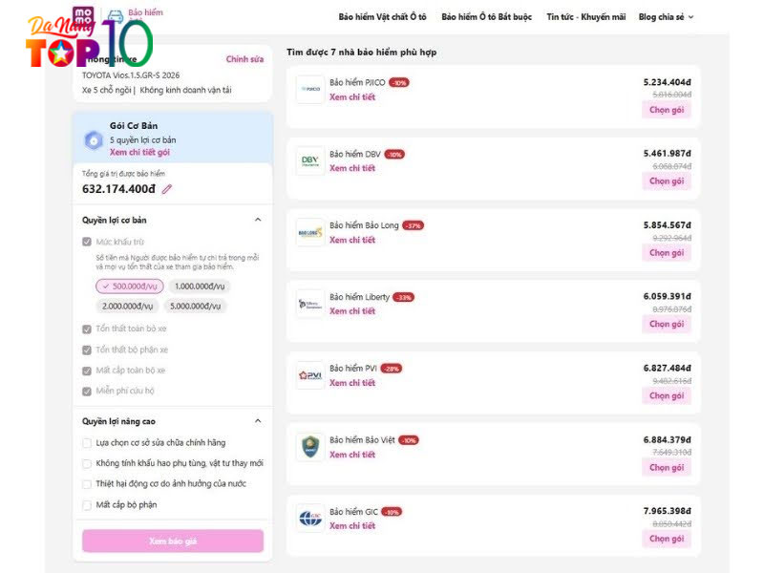Click the Bảo Việt insurer logo
764x573 pixels.
point(309,447)
